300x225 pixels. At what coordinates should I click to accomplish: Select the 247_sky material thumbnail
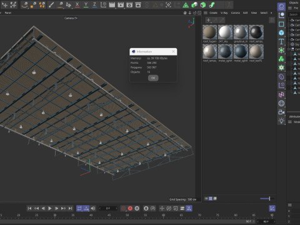coord(225,32)
